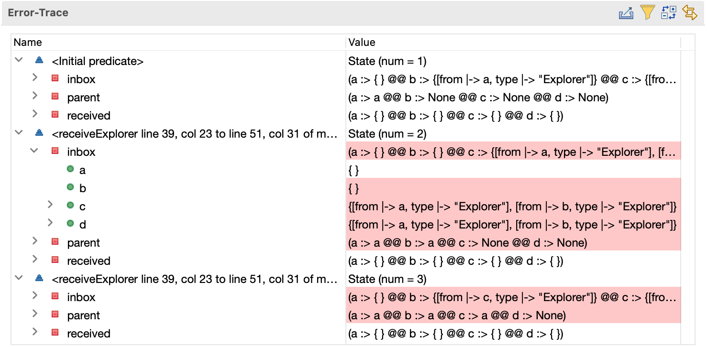The width and height of the screenshot is (707, 347).
Task: Click the red square icon beside State 3 parent
Action: point(55,315)
